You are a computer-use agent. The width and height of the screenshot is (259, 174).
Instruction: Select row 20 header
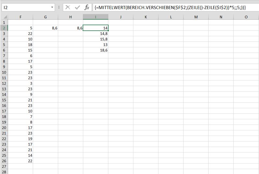tap(4, 127)
